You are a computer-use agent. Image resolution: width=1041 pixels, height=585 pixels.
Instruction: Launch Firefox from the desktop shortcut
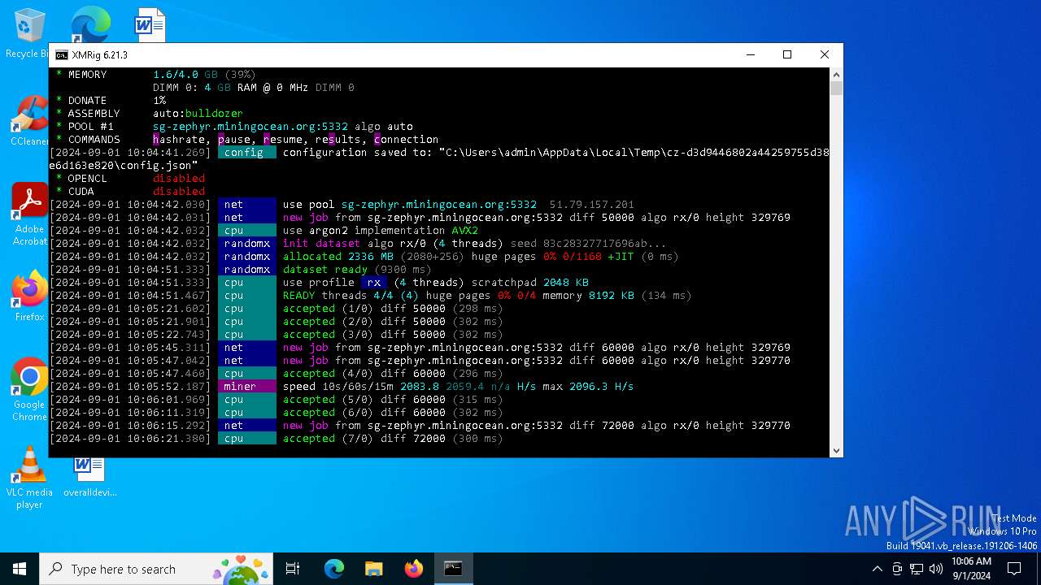tap(30, 296)
